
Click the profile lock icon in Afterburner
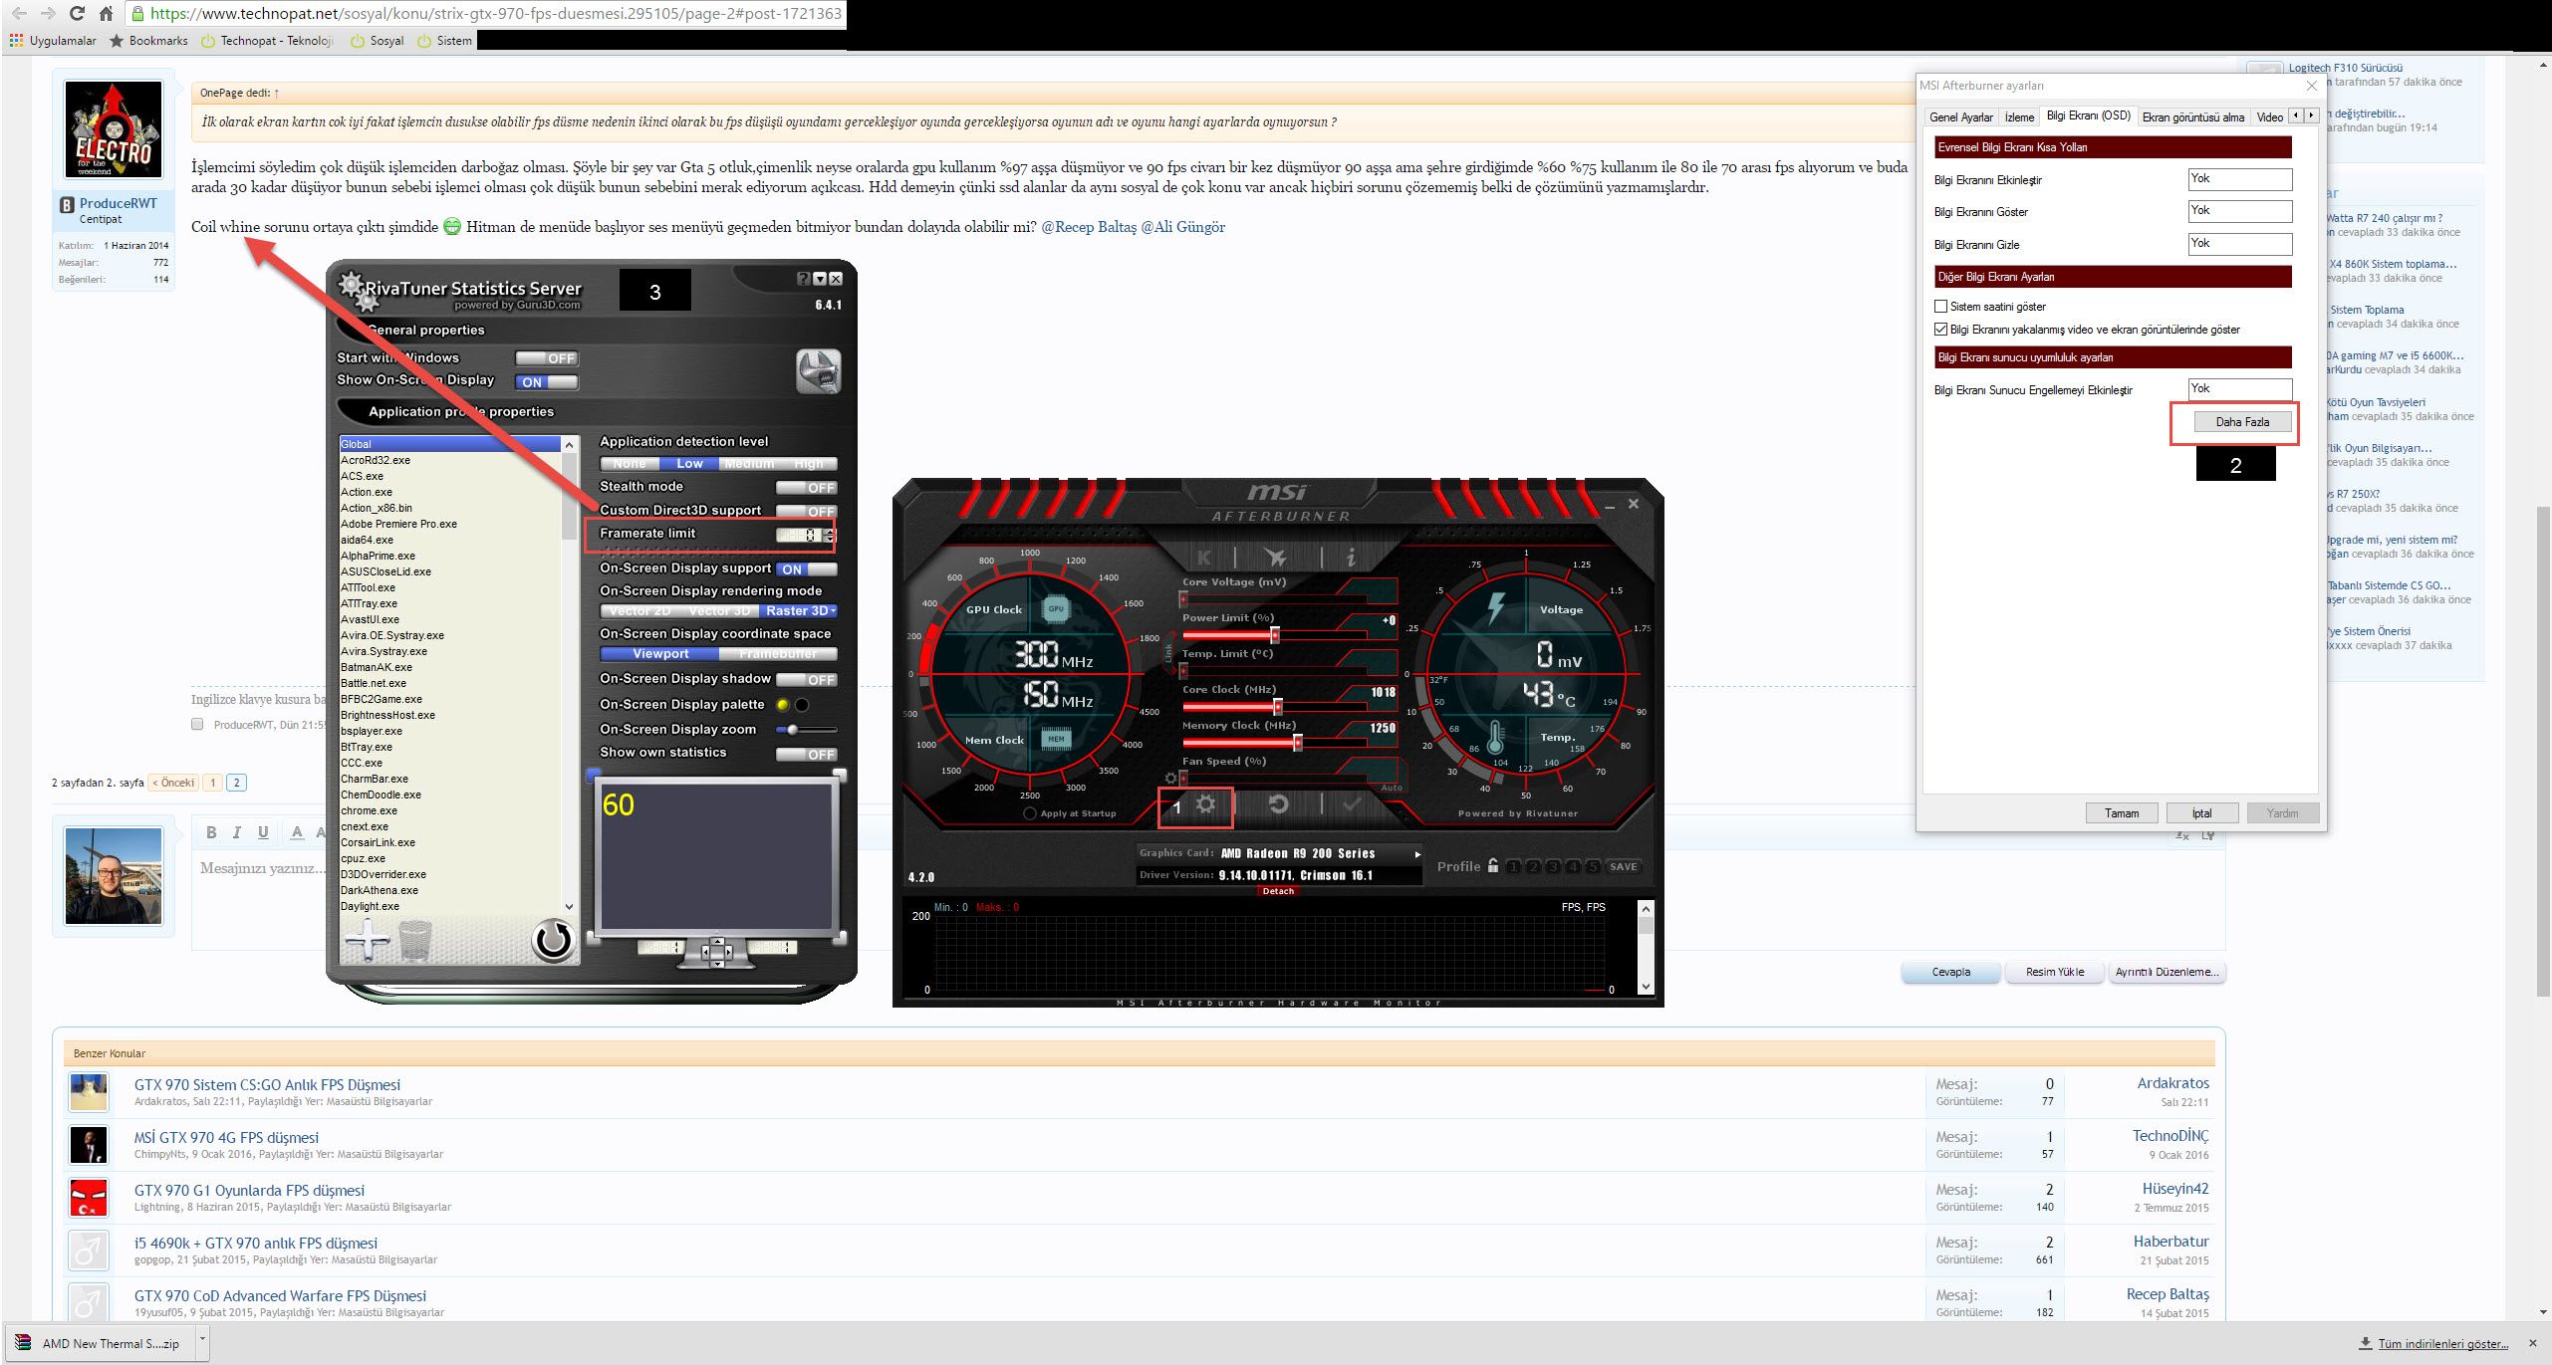click(x=1492, y=866)
